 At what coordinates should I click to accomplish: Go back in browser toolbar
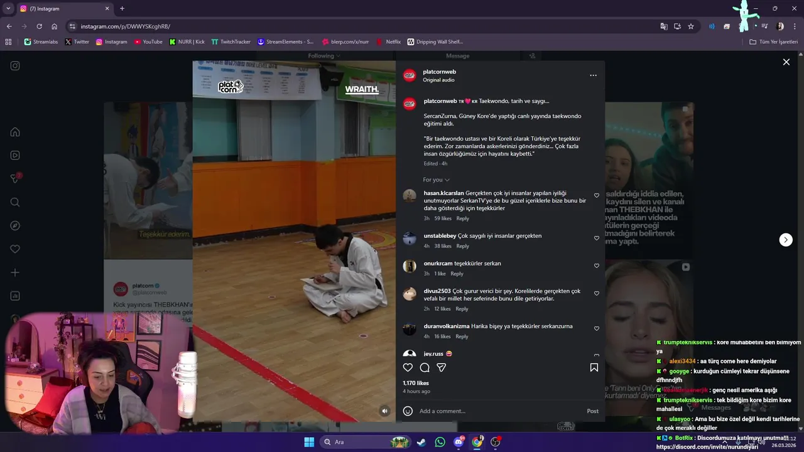pos(9,26)
